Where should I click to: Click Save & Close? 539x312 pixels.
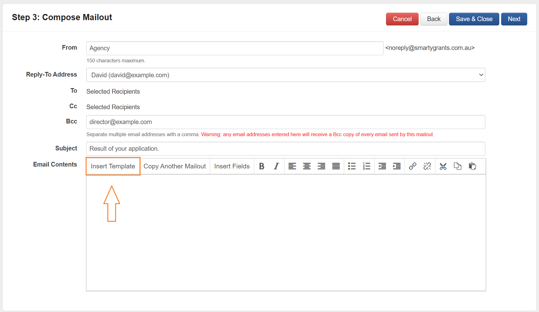474,19
